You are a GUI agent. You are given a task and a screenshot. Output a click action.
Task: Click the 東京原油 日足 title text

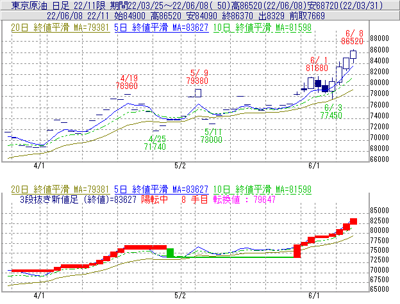click(40, 5)
